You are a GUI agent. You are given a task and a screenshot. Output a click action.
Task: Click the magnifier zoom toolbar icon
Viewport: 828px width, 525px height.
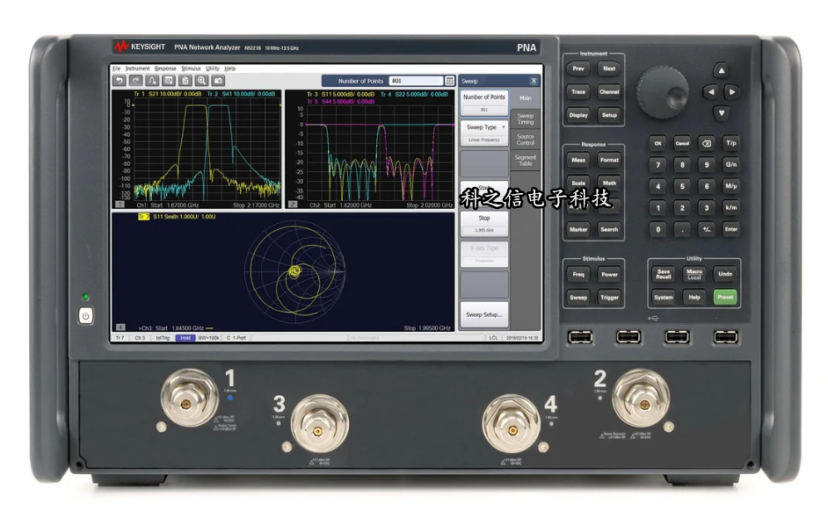tap(201, 81)
